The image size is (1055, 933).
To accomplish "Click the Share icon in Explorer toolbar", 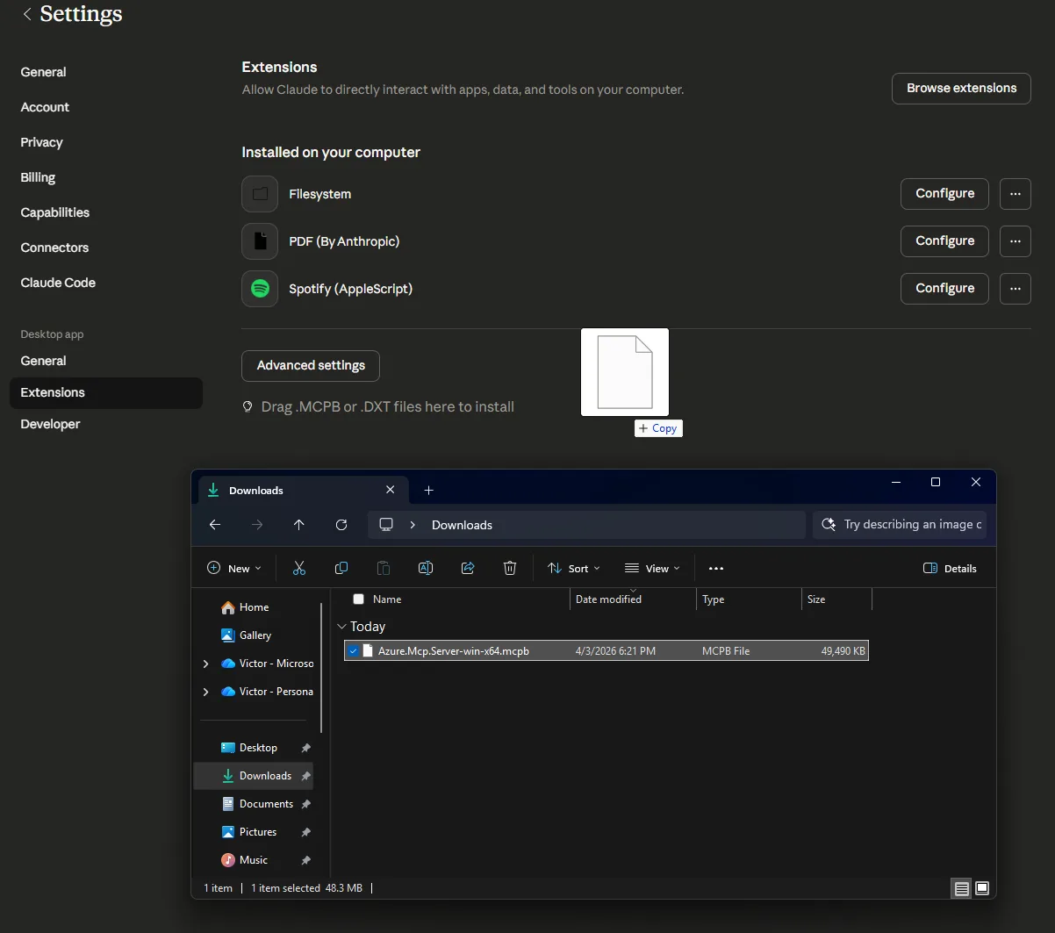I will pos(468,569).
